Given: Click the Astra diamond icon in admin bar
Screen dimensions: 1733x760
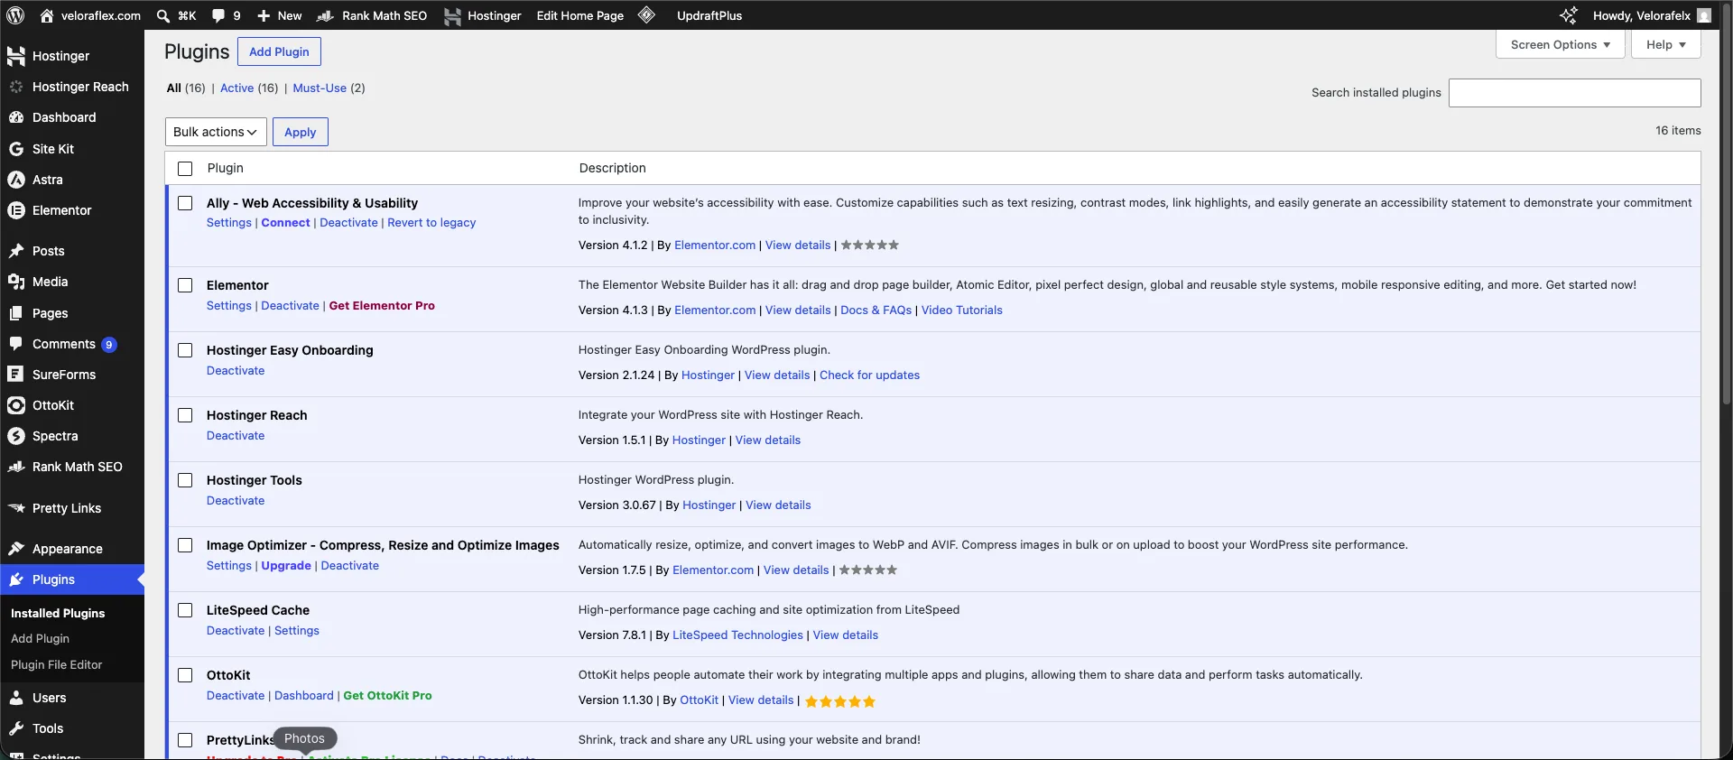Looking at the screenshot, I should click(x=646, y=14).
